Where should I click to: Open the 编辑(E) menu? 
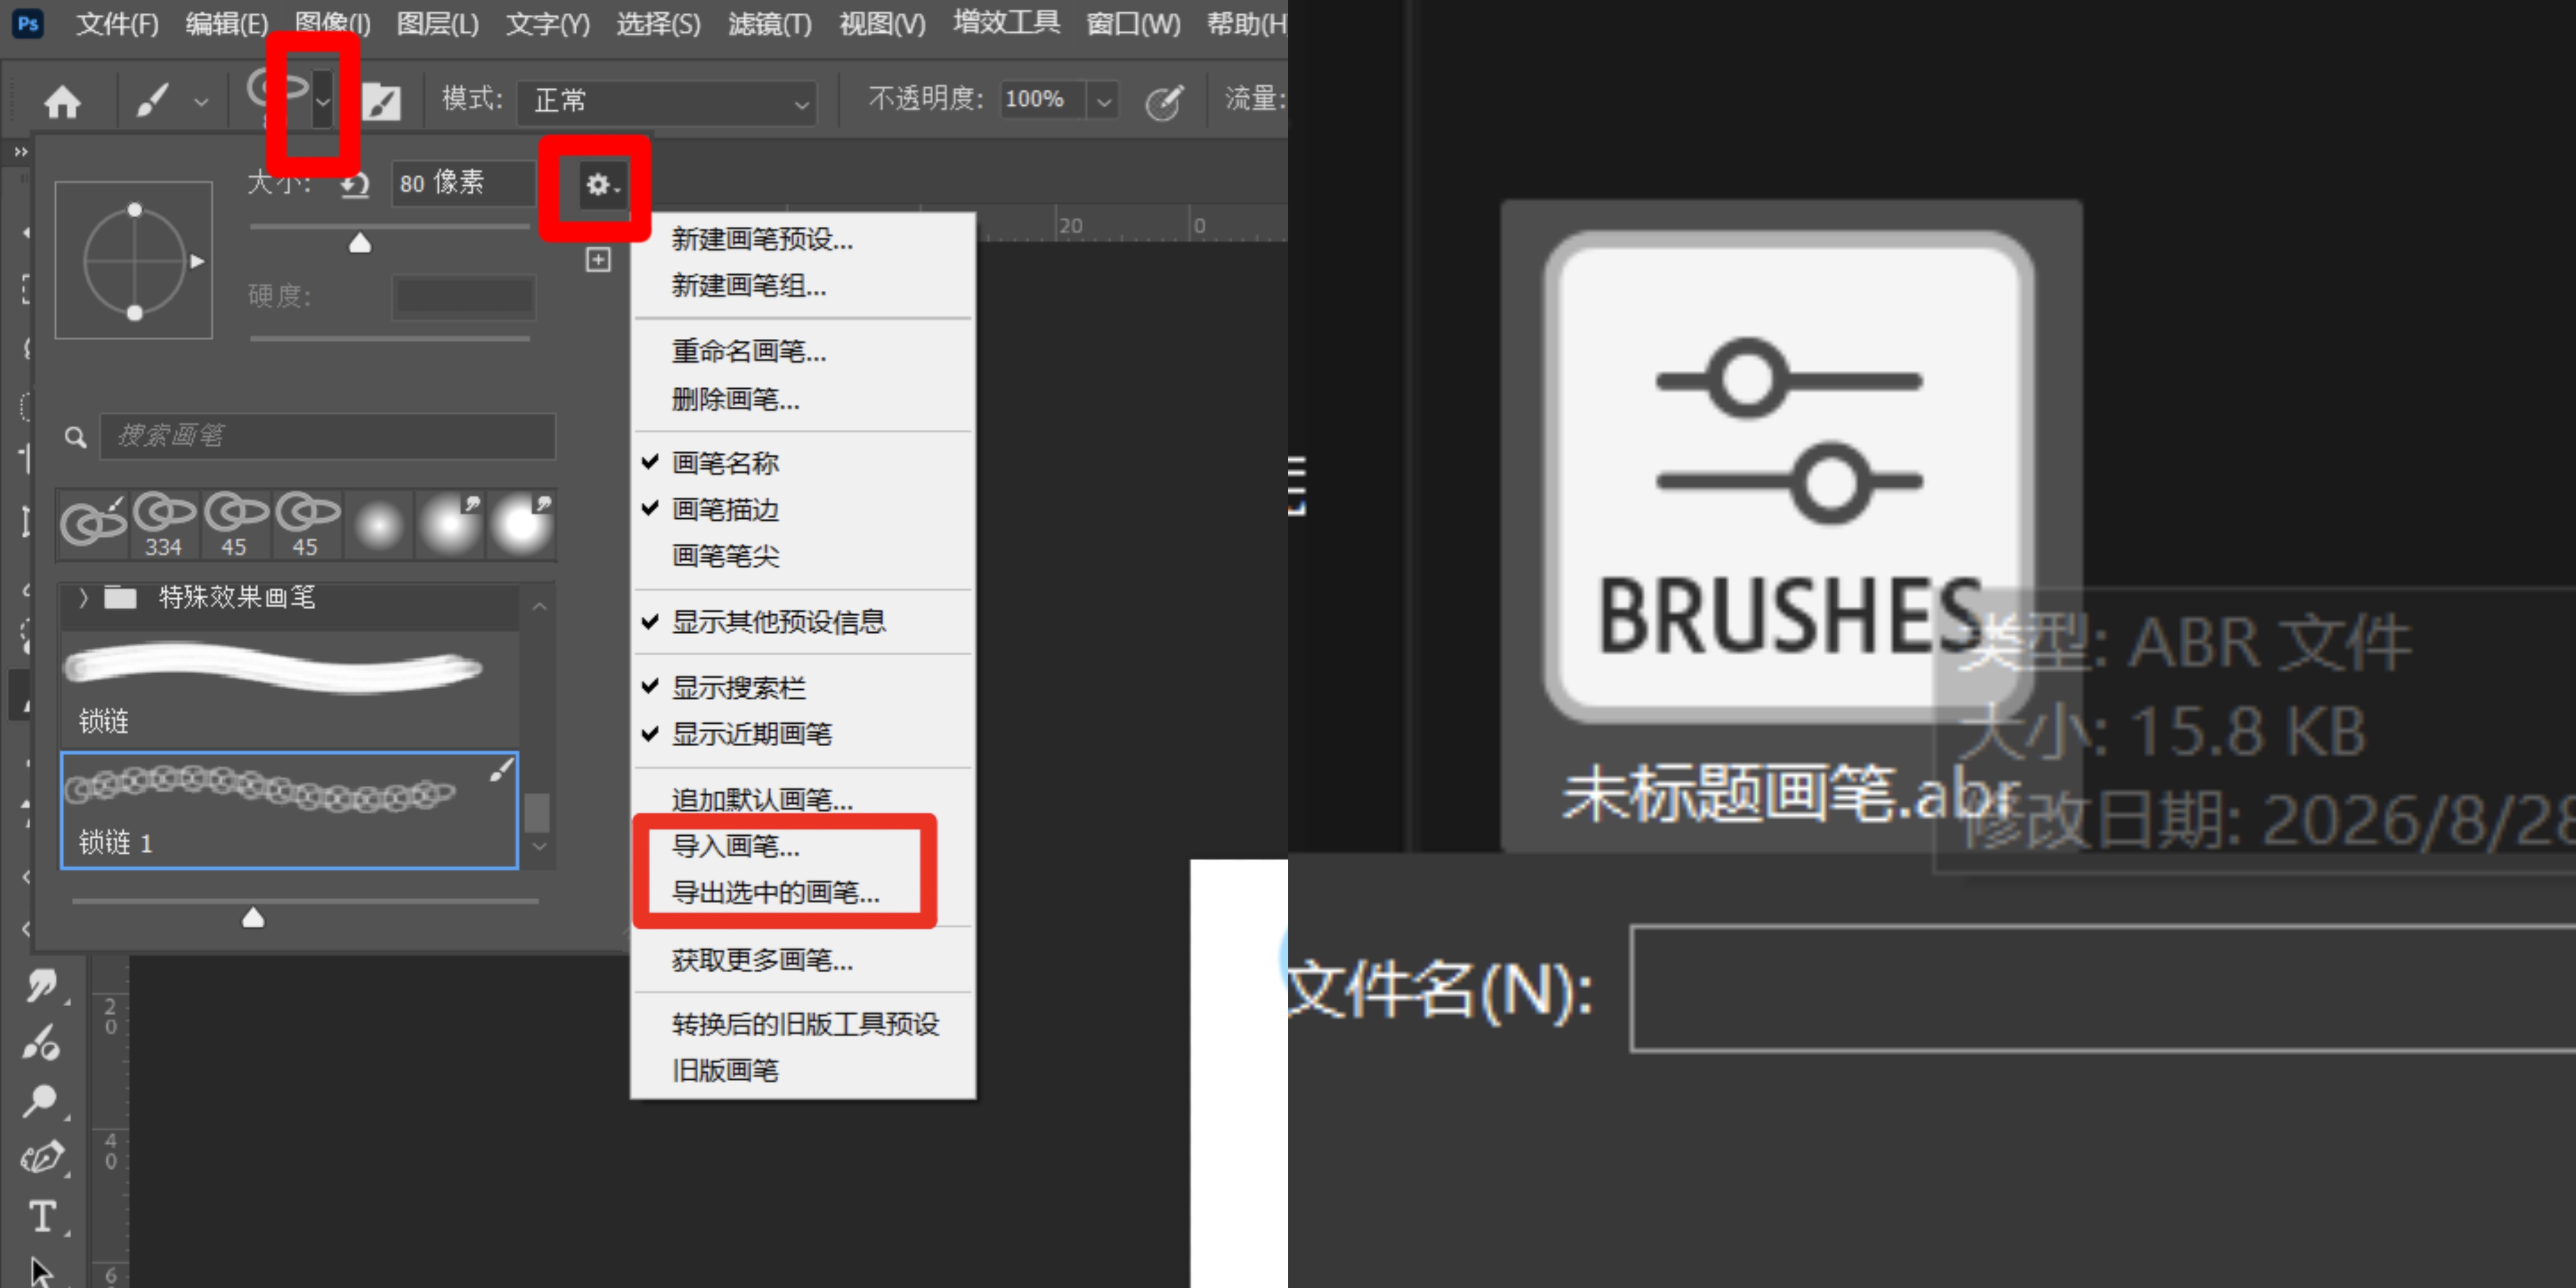point(227,23)
